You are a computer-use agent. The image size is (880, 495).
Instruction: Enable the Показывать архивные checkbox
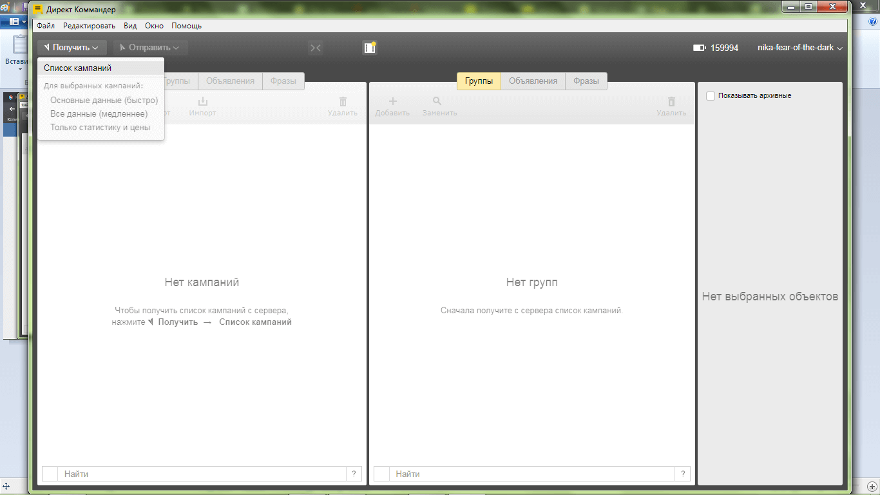click(x=711, y=96)
